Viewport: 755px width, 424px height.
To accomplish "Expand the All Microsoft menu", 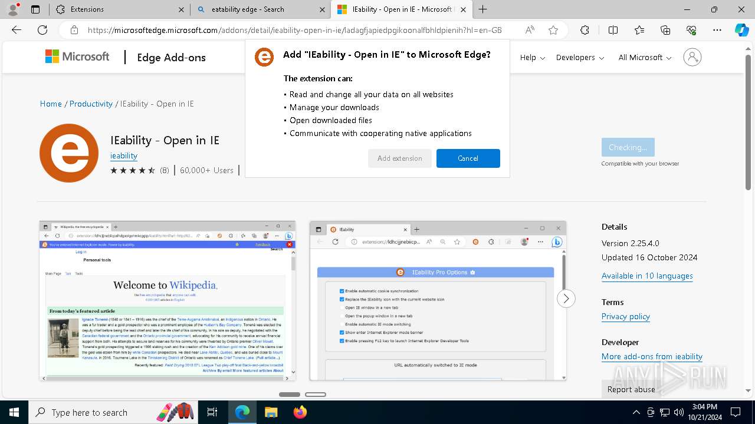I will coord(645,57).
